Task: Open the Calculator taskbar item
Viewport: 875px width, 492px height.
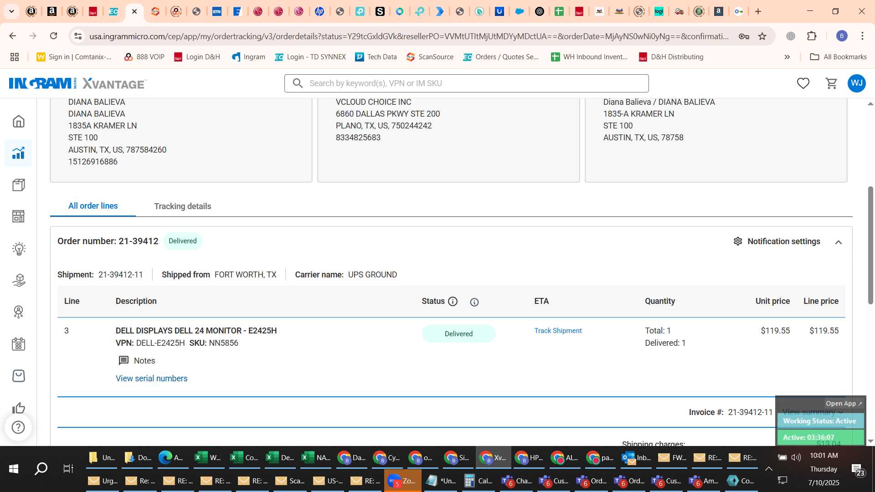Action: 479,481
